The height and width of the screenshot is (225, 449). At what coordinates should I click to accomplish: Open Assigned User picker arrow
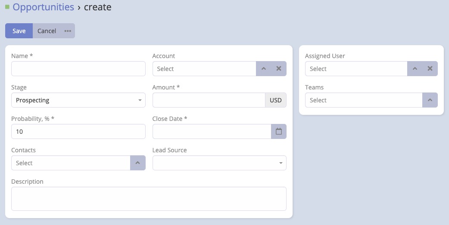click(415, 68)
